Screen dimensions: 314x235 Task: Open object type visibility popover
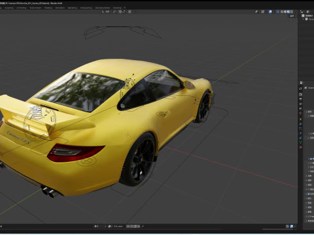click(x=257, y=12)
